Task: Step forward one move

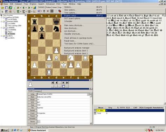Action: 63,83
